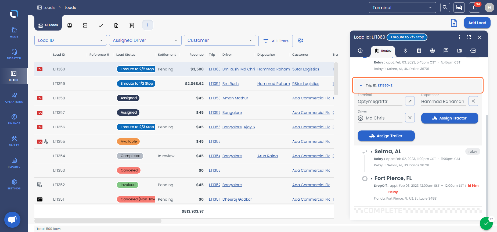Screen dimensions: 497x232
Task: Open notifications bell with 34 badge
Action: (475, 8)
